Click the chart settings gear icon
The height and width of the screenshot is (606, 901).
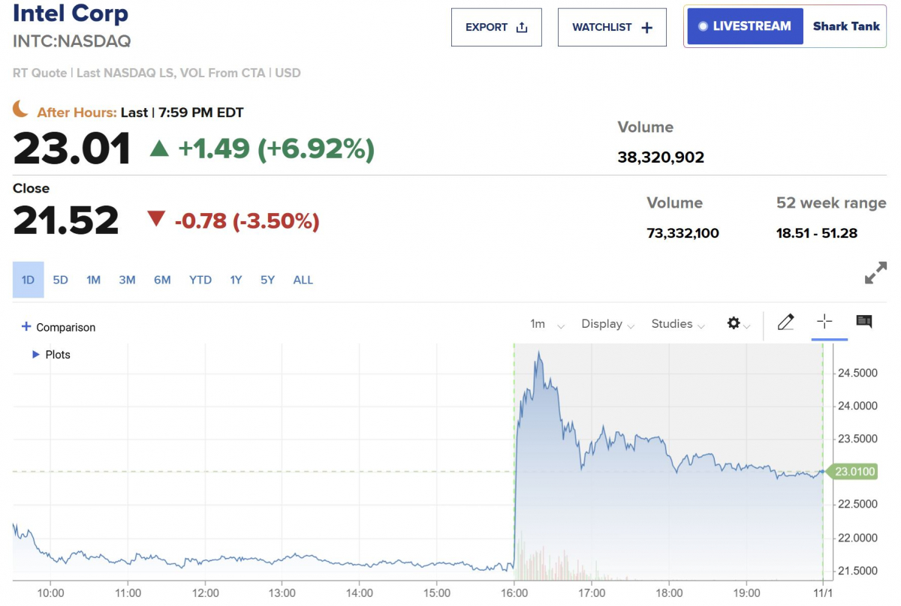tap(734, 323)
